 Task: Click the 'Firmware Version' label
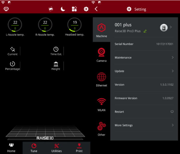tap(126, 98)
